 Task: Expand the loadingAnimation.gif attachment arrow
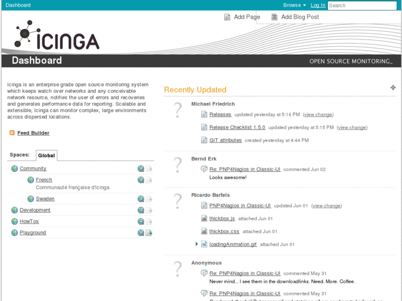(x=197, y=244)
